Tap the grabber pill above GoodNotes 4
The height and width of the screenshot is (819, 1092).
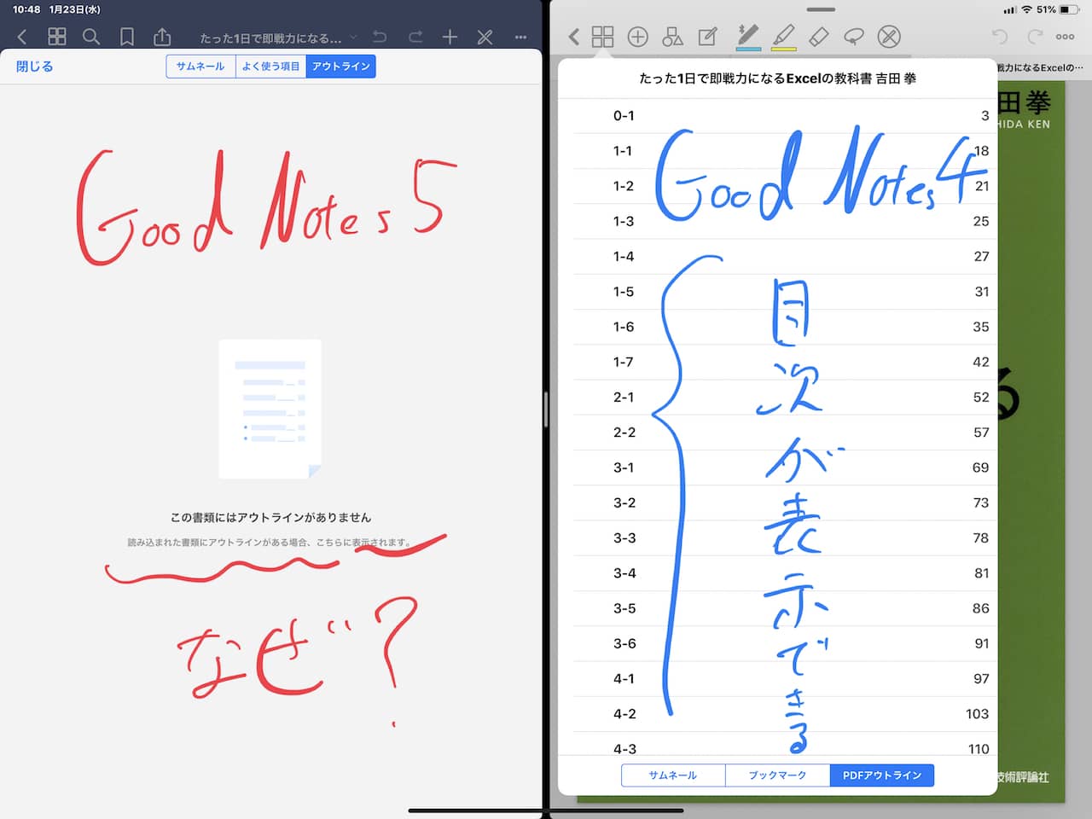click(821, 9)
